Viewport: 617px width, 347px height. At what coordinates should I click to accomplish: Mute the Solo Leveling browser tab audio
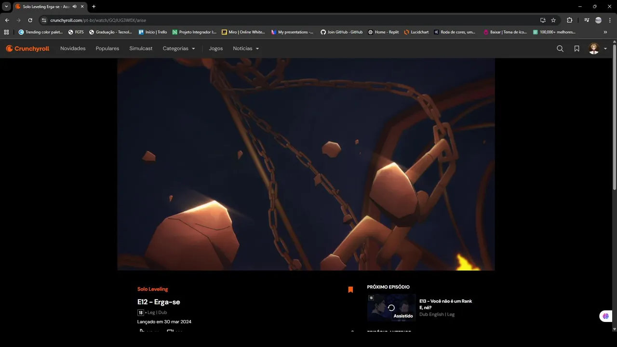point(74,7)
